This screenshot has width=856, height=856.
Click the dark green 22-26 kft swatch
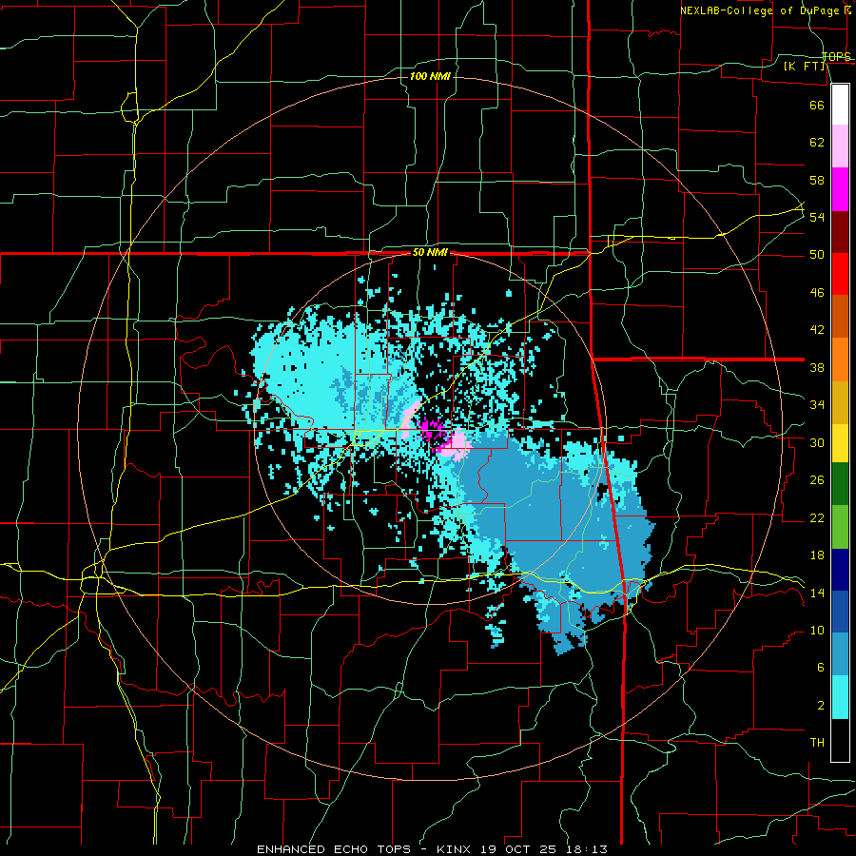[x=840, y=484]
